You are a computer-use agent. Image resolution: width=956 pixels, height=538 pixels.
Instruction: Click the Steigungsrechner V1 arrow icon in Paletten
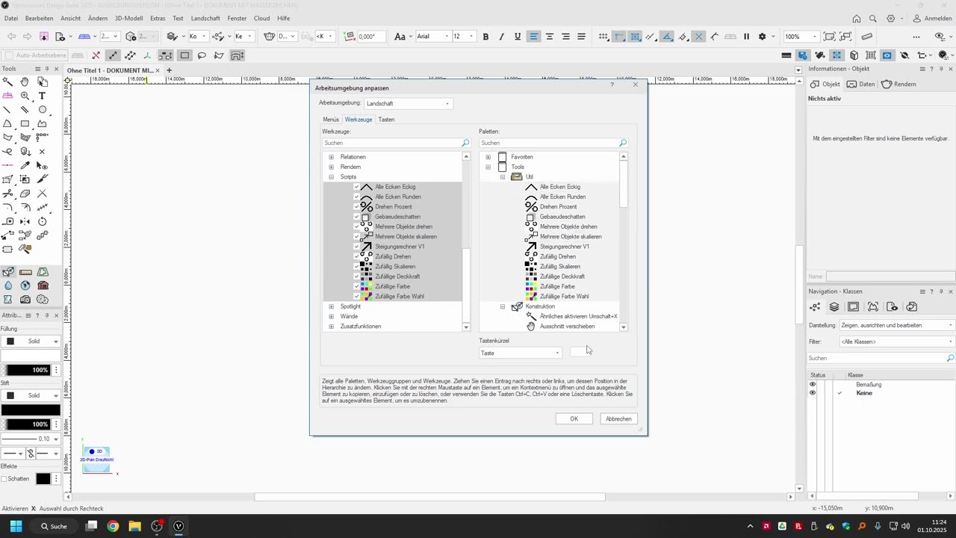pos(531,247)
